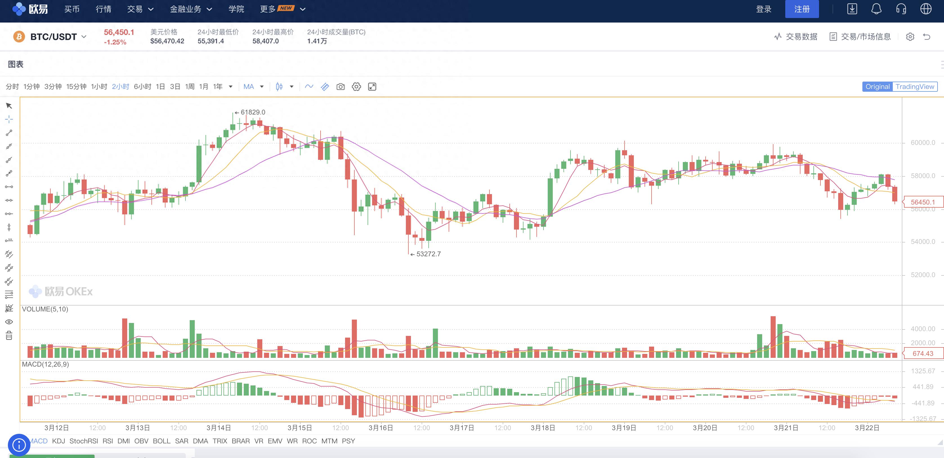Image resolution: width=944 pixels, height=458 pixels.
Task: Click the blue info circle button
Action: tap(19, 445)
